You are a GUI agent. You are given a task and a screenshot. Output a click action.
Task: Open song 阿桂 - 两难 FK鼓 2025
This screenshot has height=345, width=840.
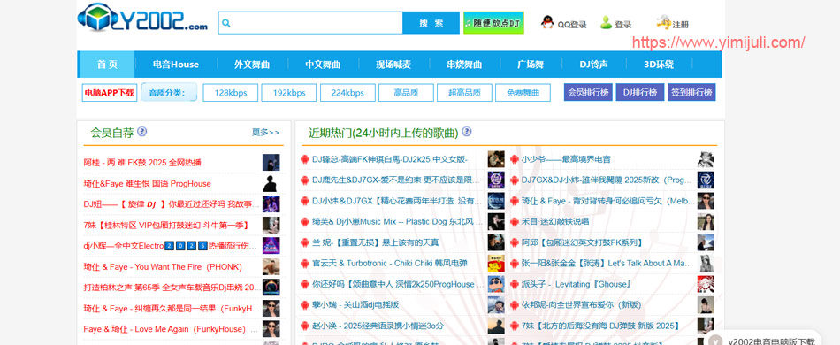142,162
